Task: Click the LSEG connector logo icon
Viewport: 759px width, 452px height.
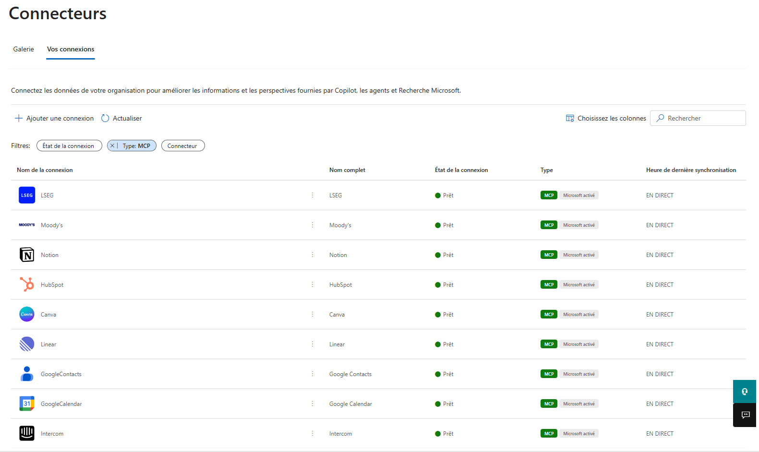Action: pos(27,195)
